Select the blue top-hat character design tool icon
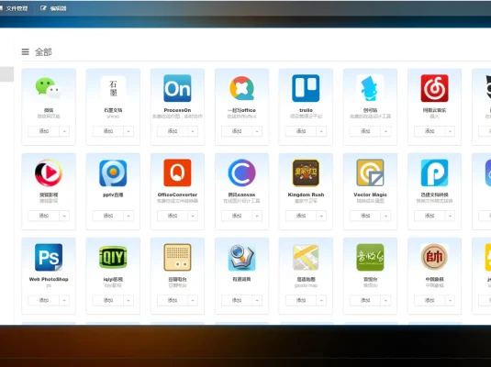Viewport: 491px width, 367px height. (x=370, y=88)
